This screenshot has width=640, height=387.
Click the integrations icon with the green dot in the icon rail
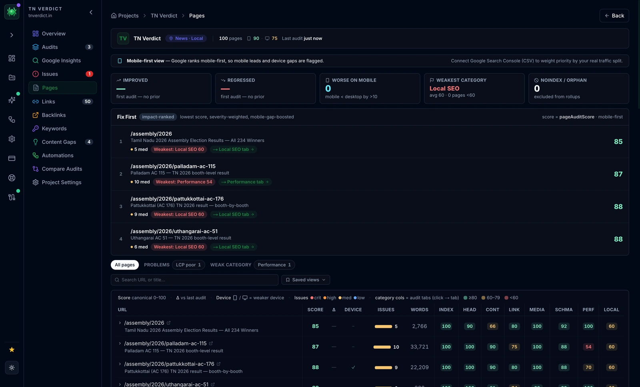[12, 197]
